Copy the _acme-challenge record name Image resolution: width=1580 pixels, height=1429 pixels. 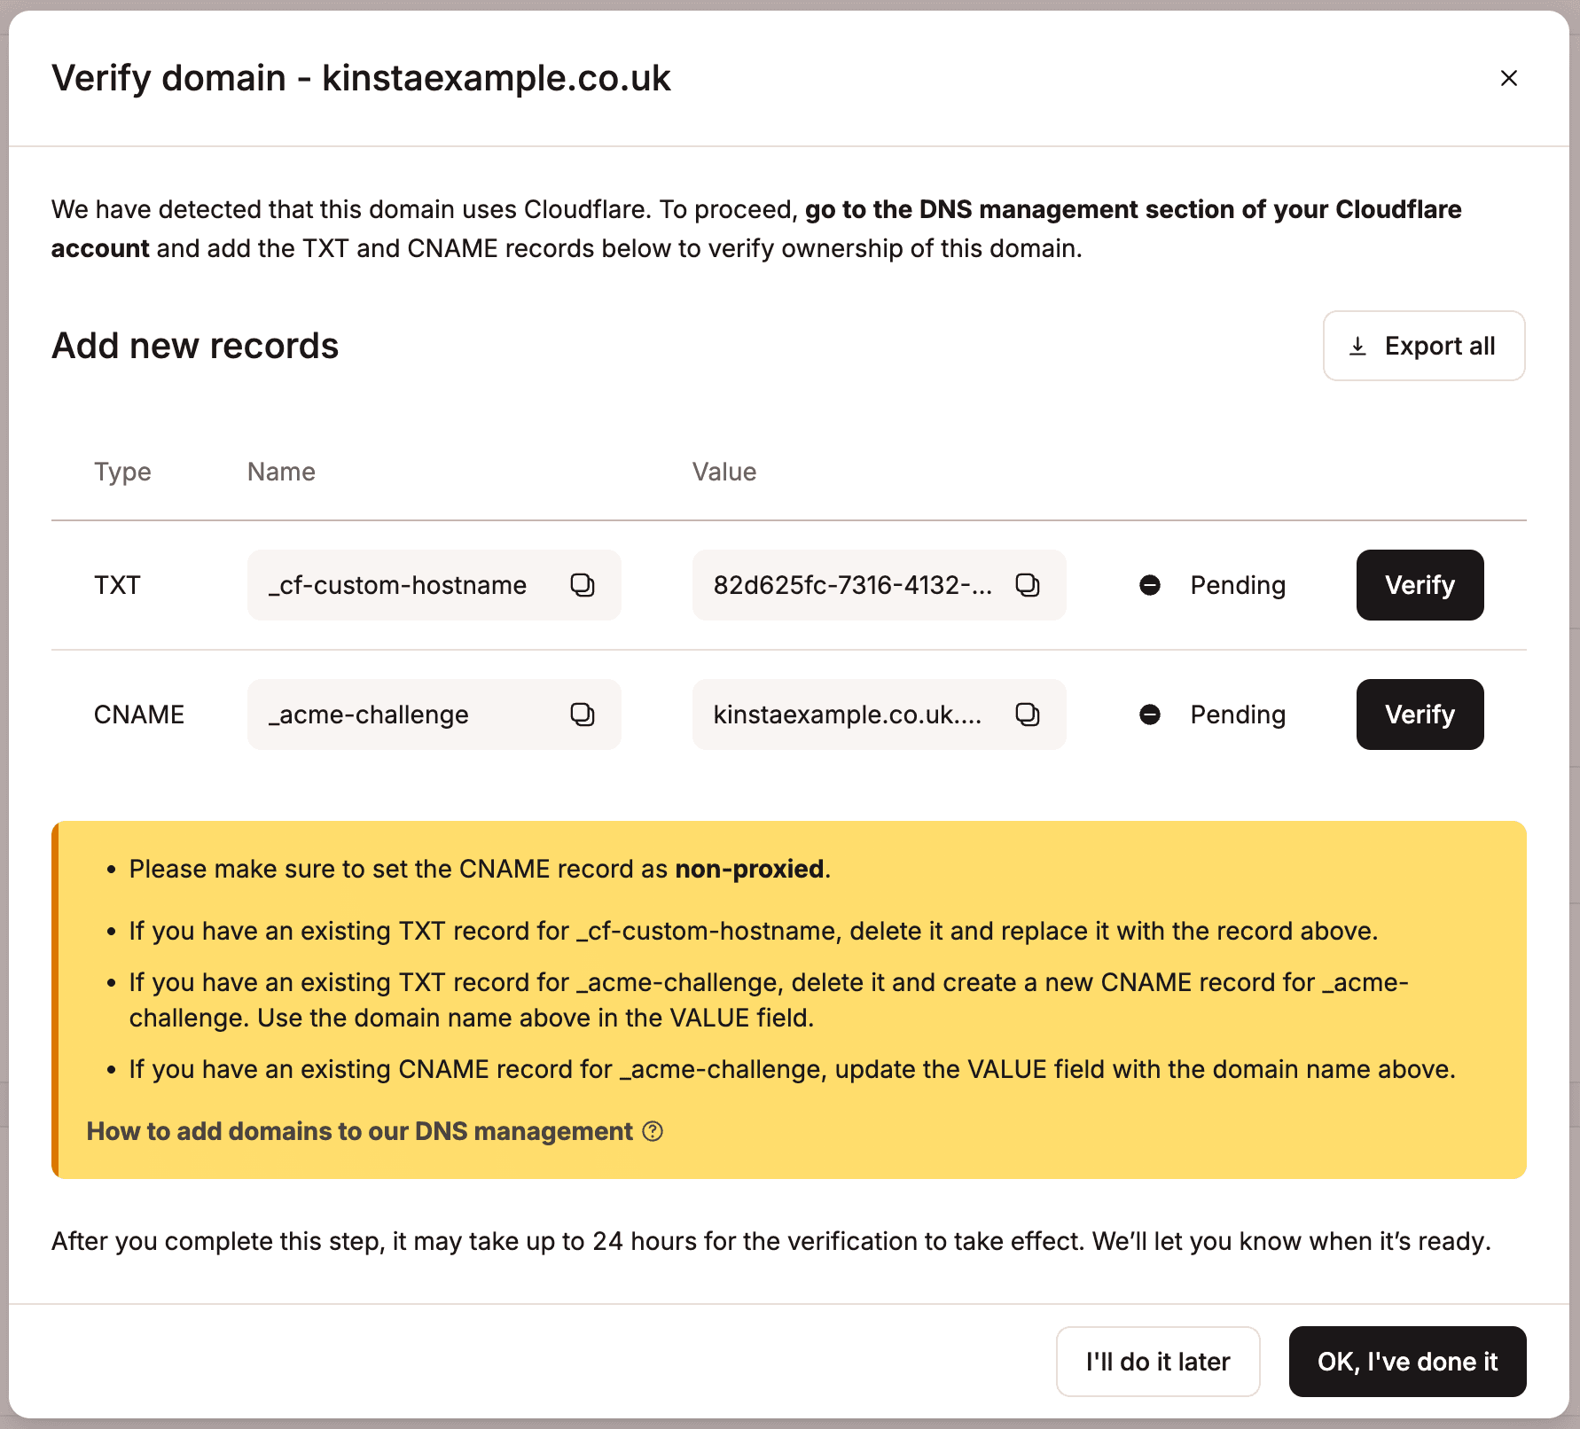tap(583, 714)
